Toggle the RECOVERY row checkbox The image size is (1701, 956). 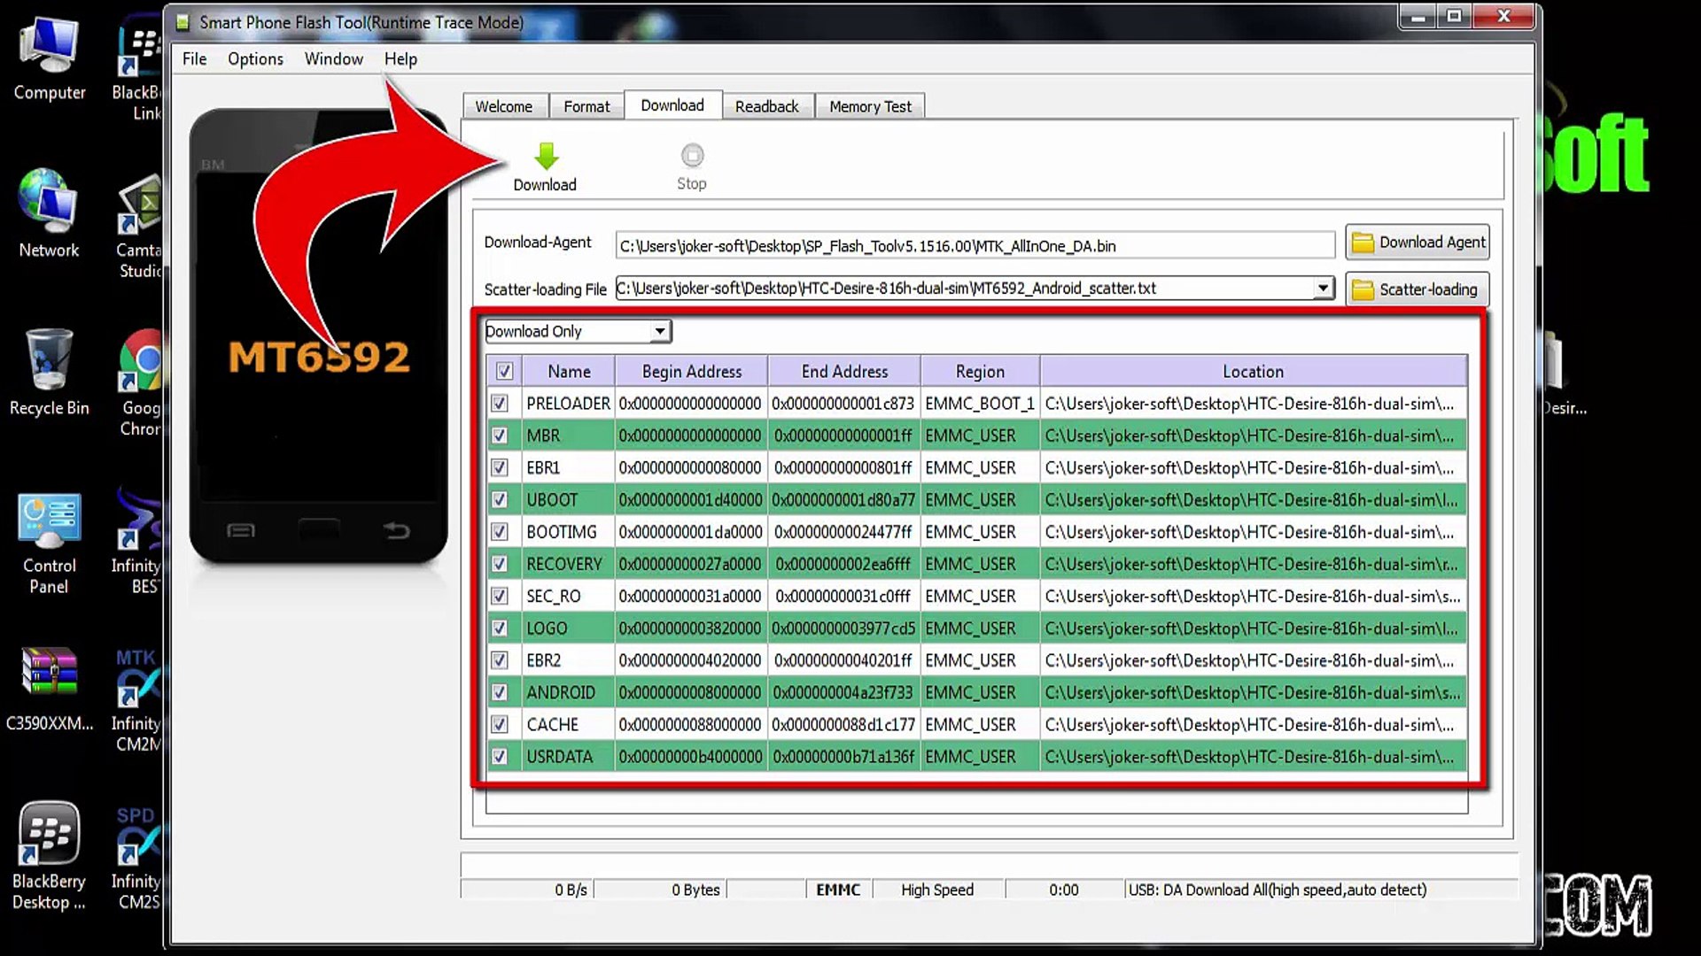pyautogui.click(x=500, y=564)
